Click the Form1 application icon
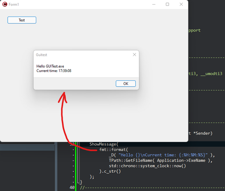The height and width of the screenshot is (191, 225). tap(5, 4)
